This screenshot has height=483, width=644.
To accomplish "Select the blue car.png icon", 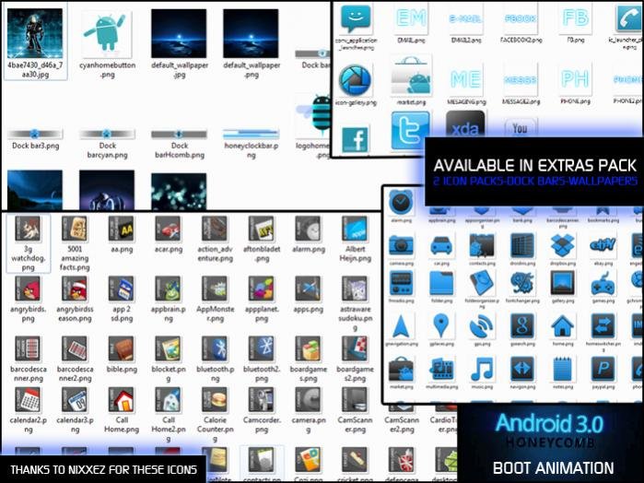I will [441, 246].
